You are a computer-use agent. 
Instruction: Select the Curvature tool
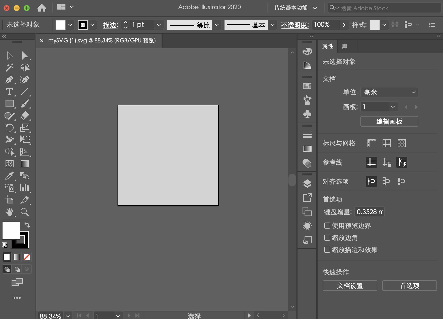click(25, 80)
